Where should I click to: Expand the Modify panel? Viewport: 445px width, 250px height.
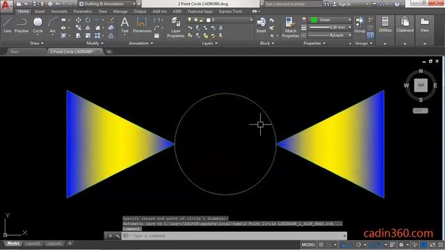[x=95, y=43]
